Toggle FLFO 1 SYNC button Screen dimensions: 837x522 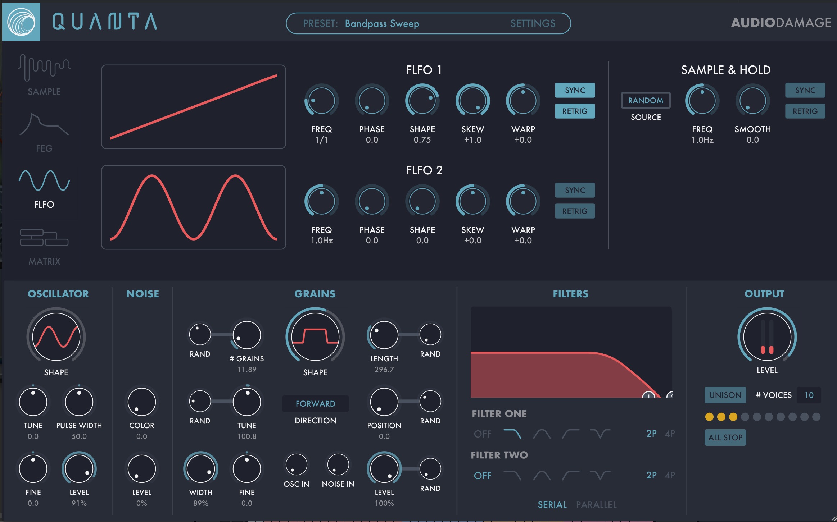[575, 90]
